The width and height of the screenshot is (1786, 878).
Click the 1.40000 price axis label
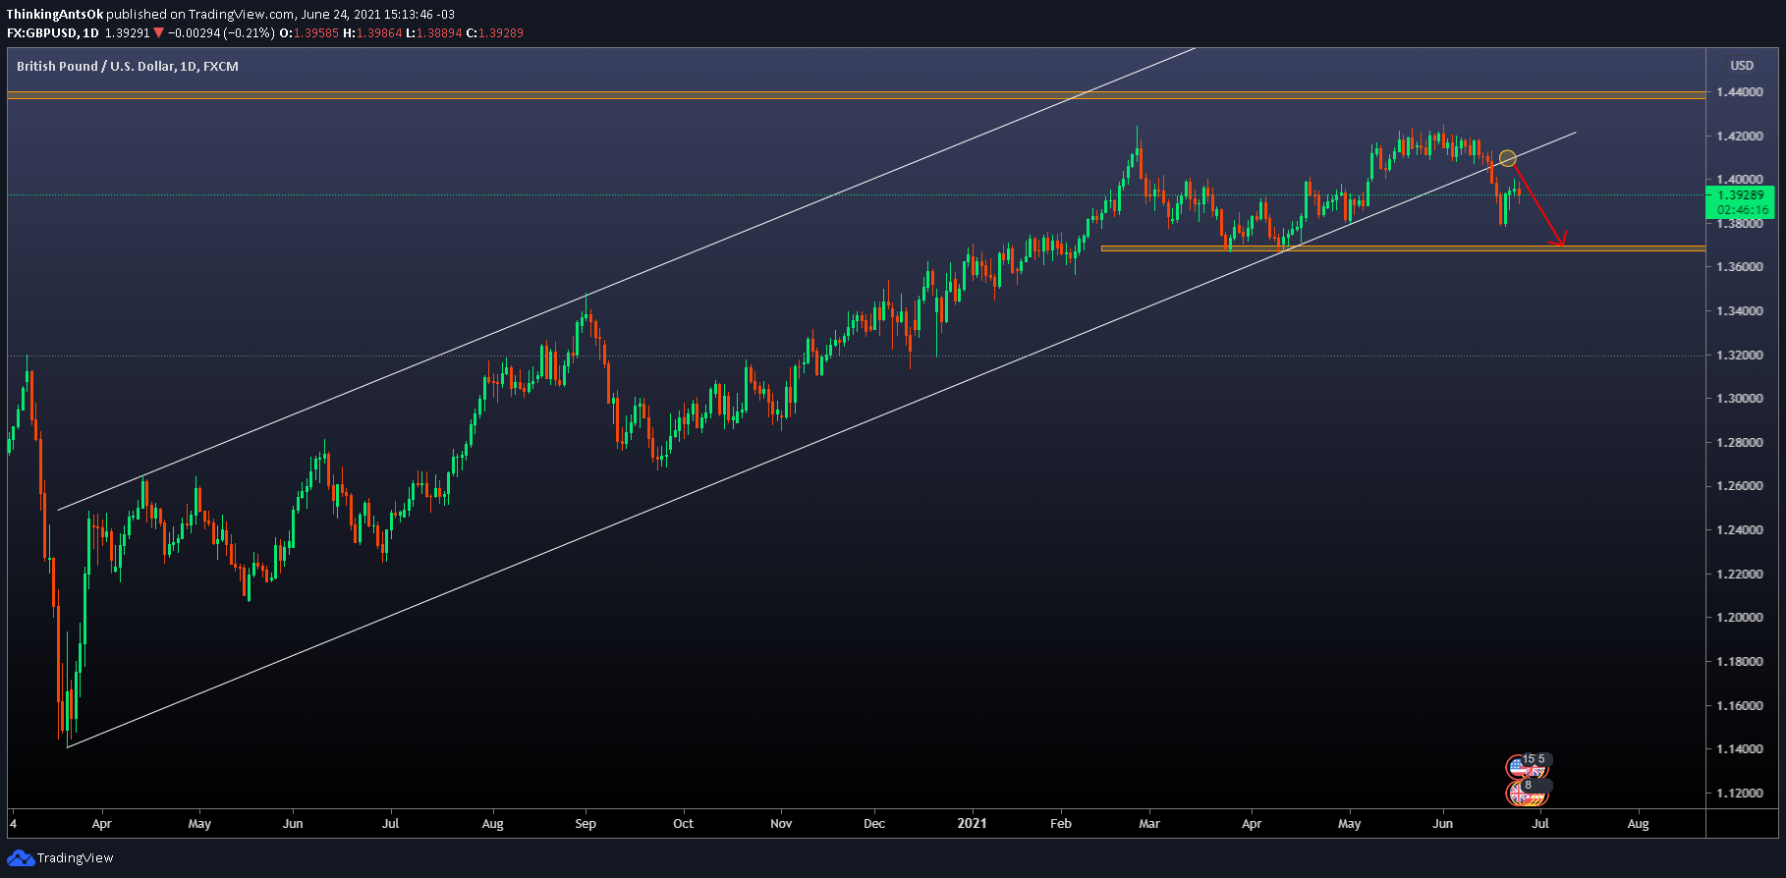click(x=1740, y=180)
